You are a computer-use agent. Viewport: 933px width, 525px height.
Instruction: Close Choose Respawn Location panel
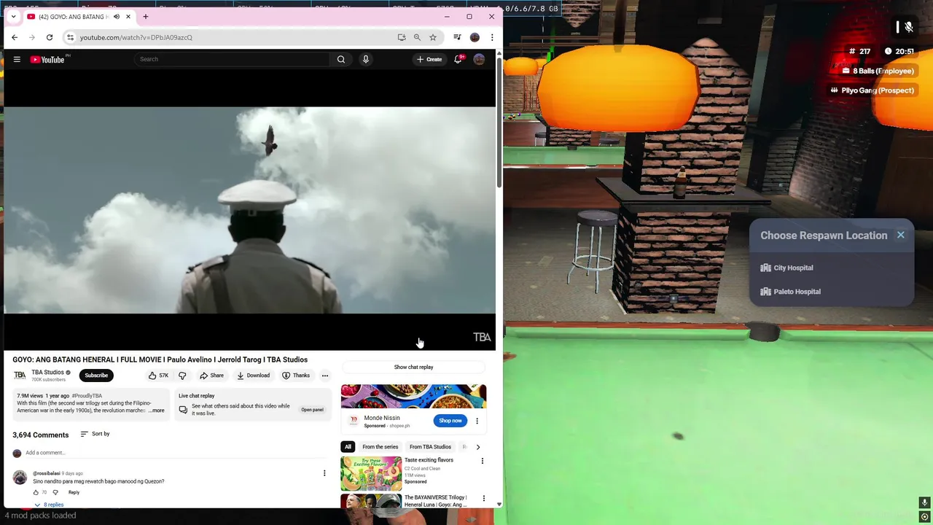click(x=901, y=235)
